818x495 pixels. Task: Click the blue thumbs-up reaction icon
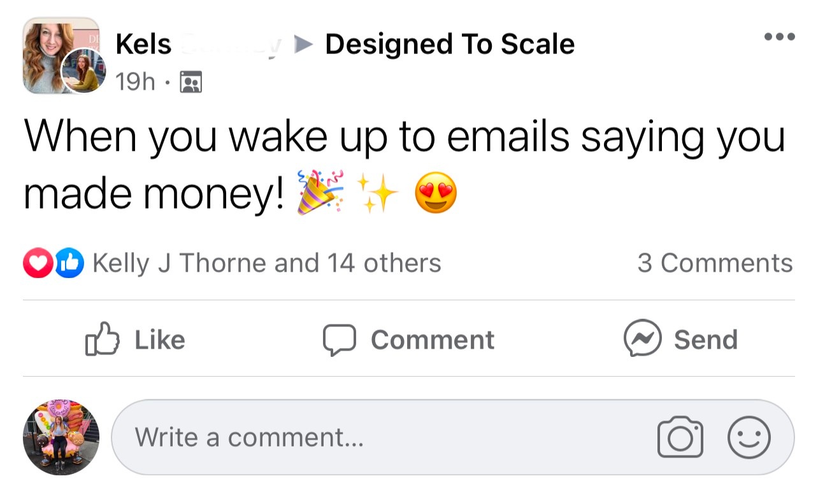pyautogui.click(x=69, y=263)
